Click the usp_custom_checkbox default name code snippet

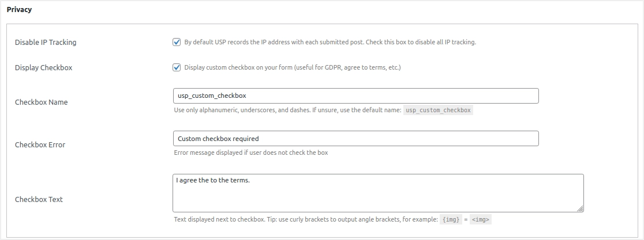click(438, 110)
